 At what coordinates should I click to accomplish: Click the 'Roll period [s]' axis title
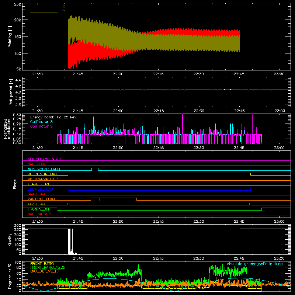[11, 92]
